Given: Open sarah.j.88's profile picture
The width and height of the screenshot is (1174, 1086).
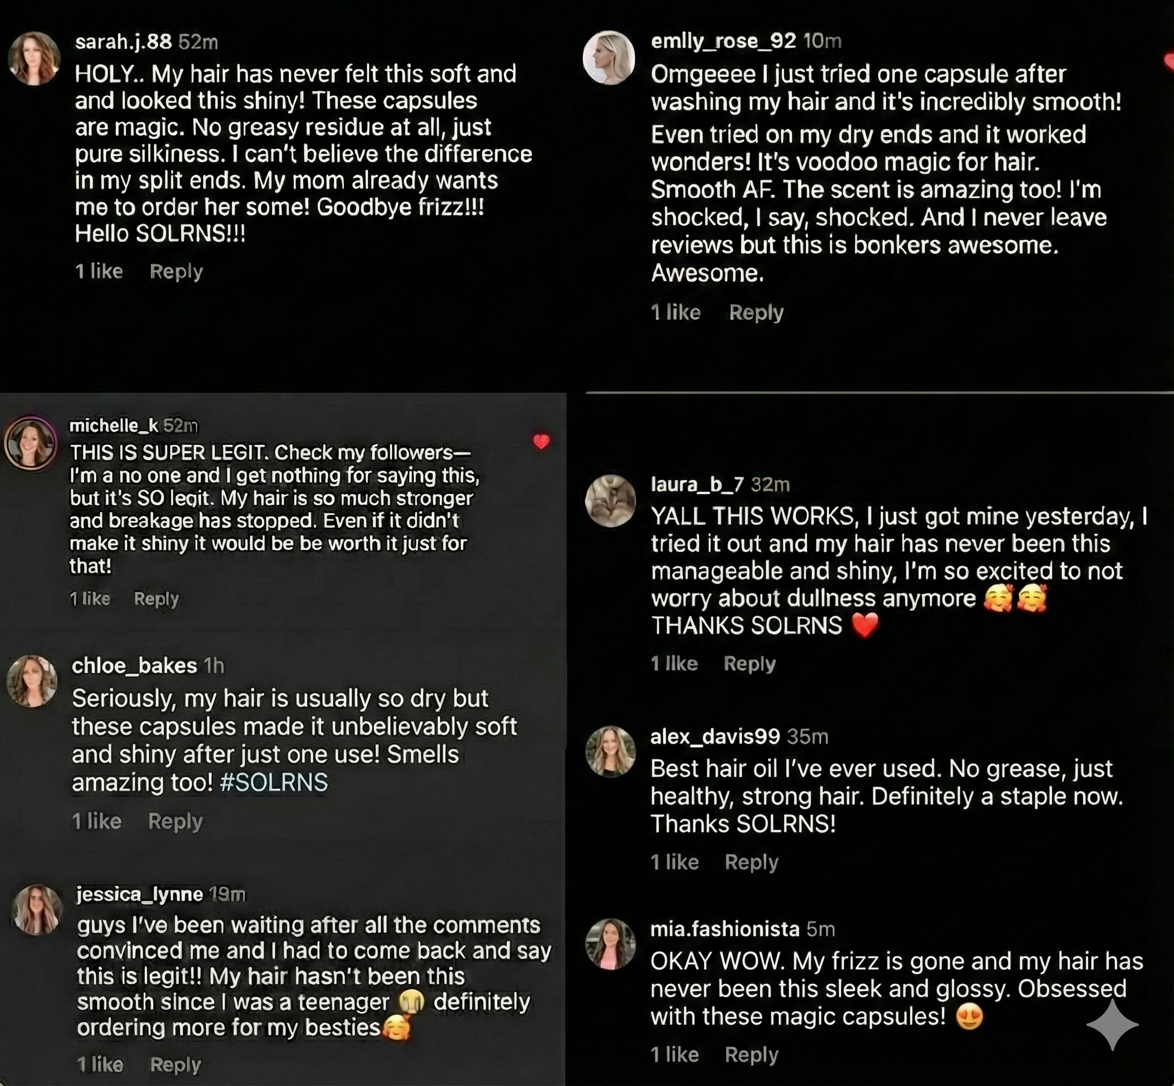Looking at the screenshot, I should coord(34,58).
